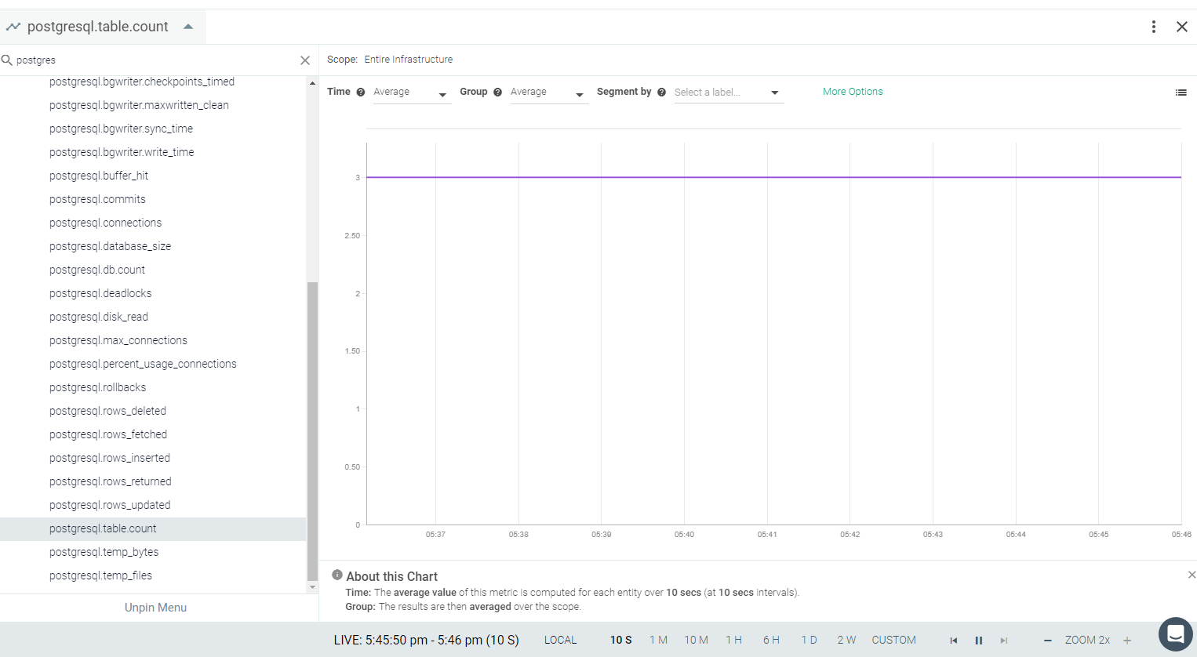Image resolution: width=1197 pixels, height=657 pixels.
Task: Click the Time help question icon
Action: (x=361, y=92)
